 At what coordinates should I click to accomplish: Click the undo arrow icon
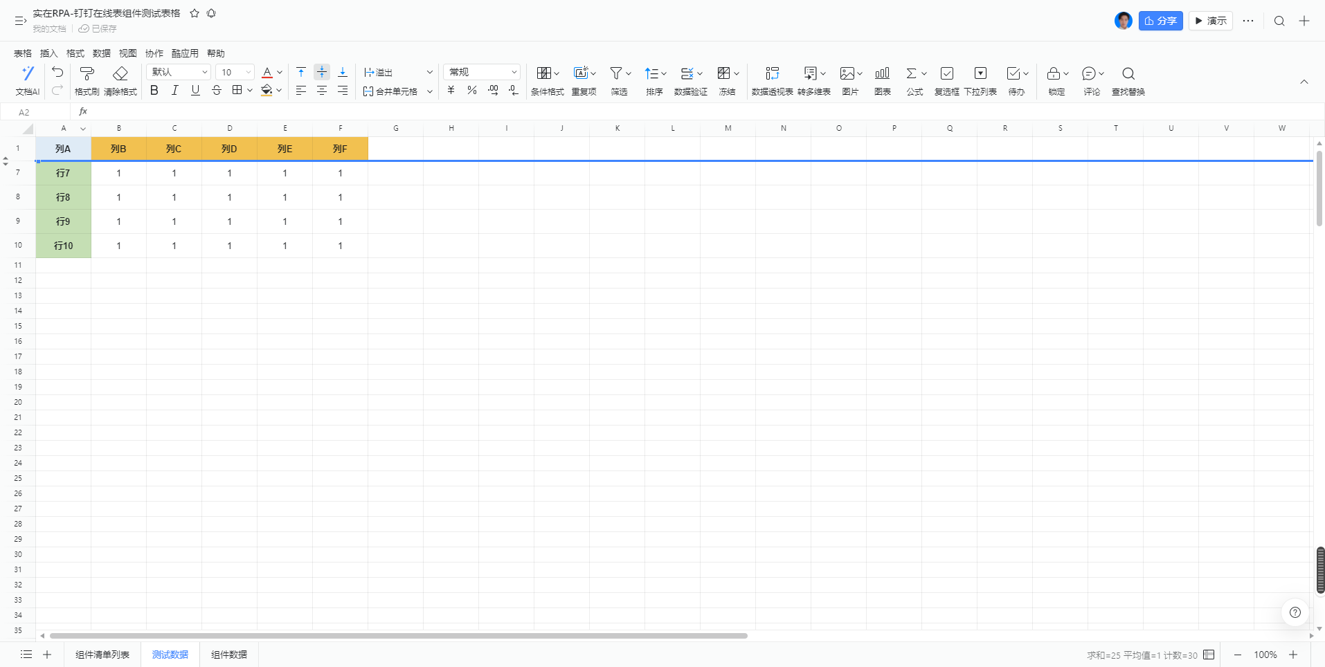tap(57, 72)
